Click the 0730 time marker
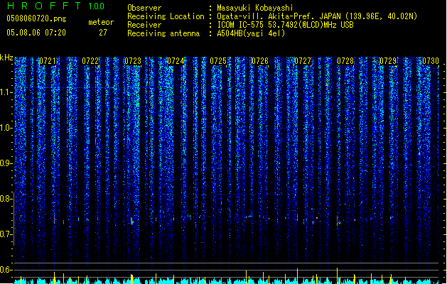 pos(431,61)
